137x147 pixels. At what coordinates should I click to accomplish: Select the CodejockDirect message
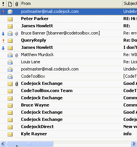click(68, 127)
